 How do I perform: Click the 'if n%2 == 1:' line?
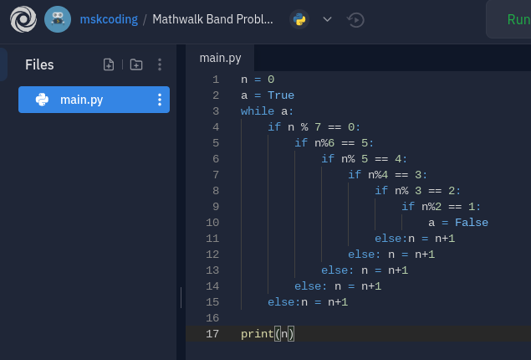click(x=441, y=207)
